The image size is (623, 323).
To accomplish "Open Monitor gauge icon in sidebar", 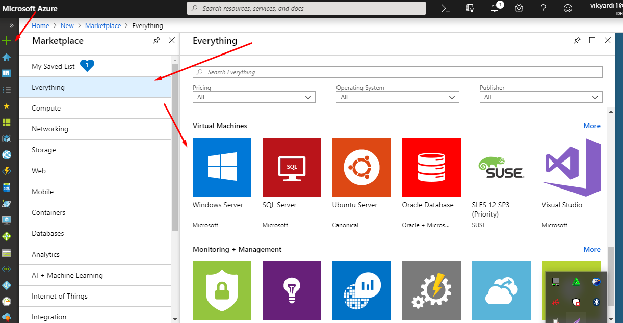I will [x=7, y=302].
